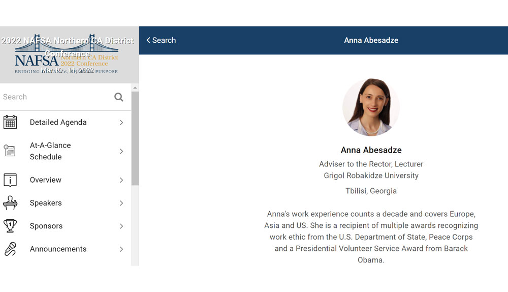Viewport: 508px width, 292px height.
Task: Click the sidebar Search input field
Action: pyautogui.click(x=56, y=97)
